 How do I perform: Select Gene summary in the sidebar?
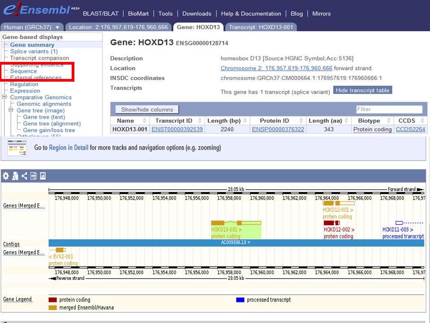(32, 45)
